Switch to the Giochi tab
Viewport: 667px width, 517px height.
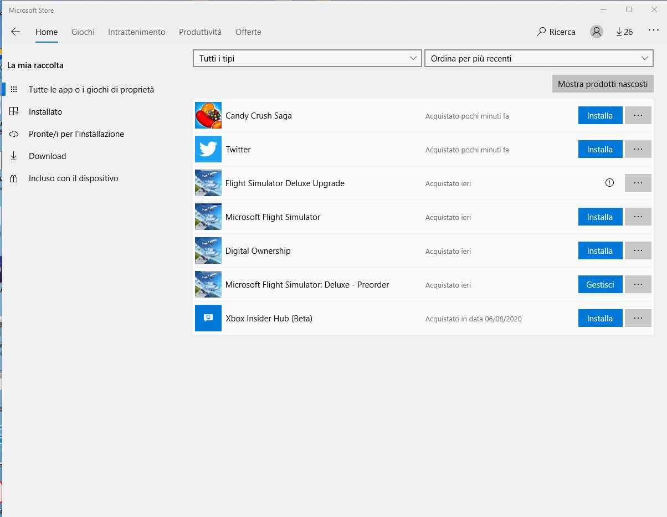pyautogui.click(x=83, y=32)
